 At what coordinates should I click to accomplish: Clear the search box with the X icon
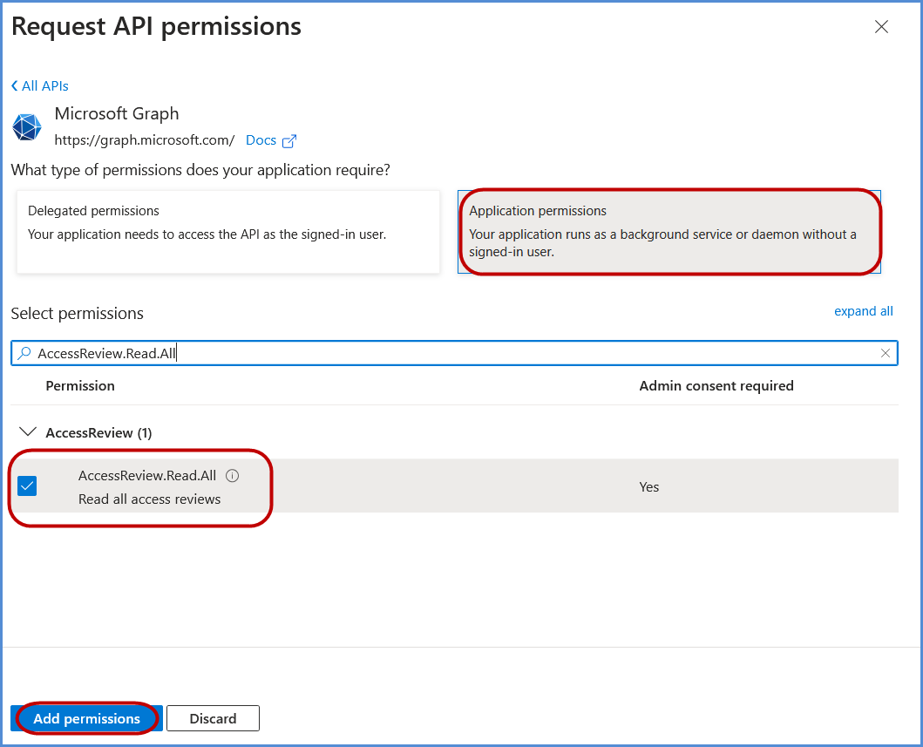[x=886, y=353]
